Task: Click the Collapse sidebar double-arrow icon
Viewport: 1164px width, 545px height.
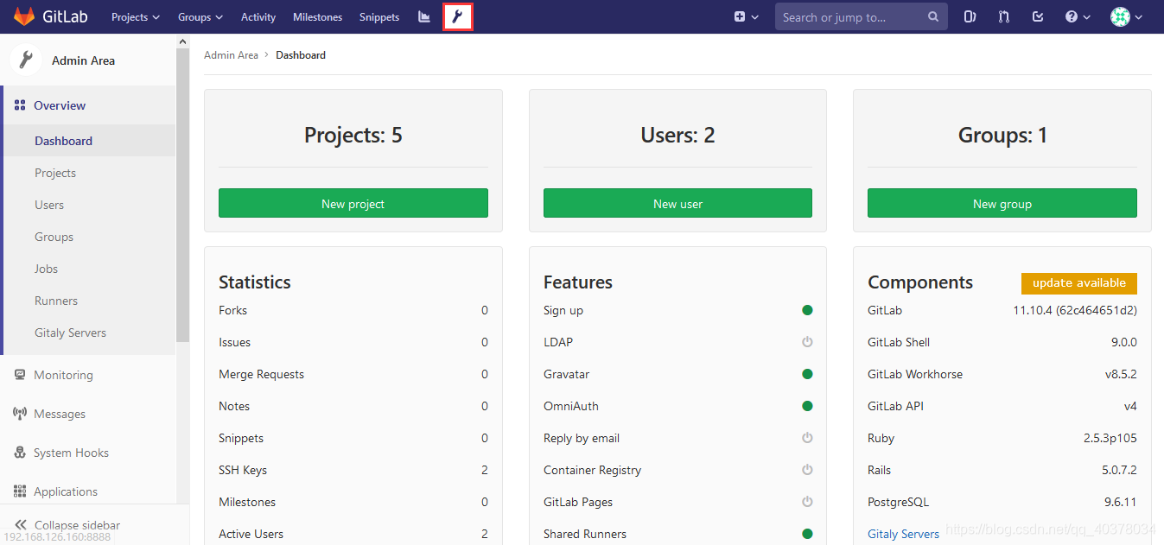Action: pos(20,525)
